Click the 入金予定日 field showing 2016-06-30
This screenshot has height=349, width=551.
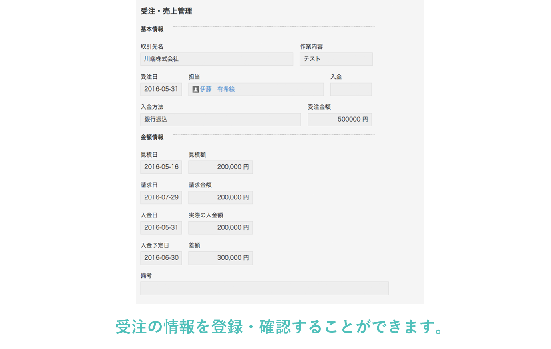point(161,258)
